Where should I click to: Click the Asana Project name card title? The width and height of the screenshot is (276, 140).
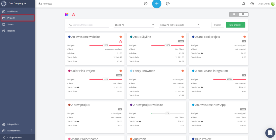coord(85,139)
